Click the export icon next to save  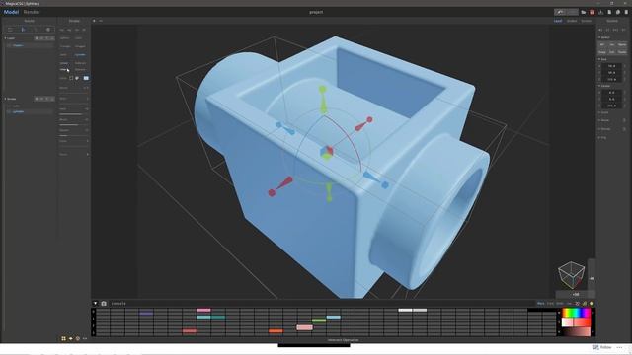click(600, 12)
